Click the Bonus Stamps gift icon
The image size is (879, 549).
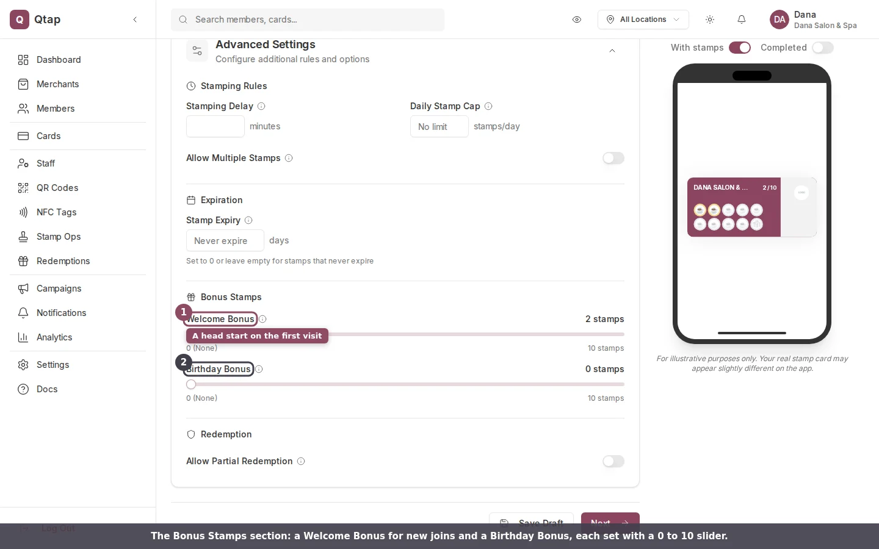[191, 297]
